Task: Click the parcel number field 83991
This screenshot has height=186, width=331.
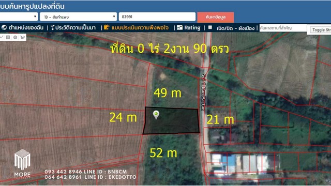Action: pos(157,17)
